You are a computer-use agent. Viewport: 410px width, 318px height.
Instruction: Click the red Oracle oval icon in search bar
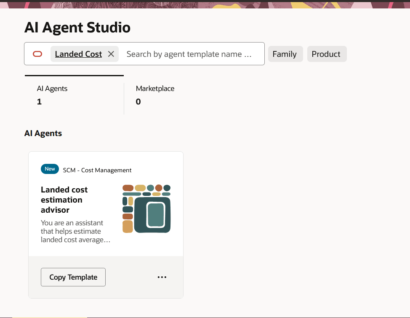pos(37,54)
